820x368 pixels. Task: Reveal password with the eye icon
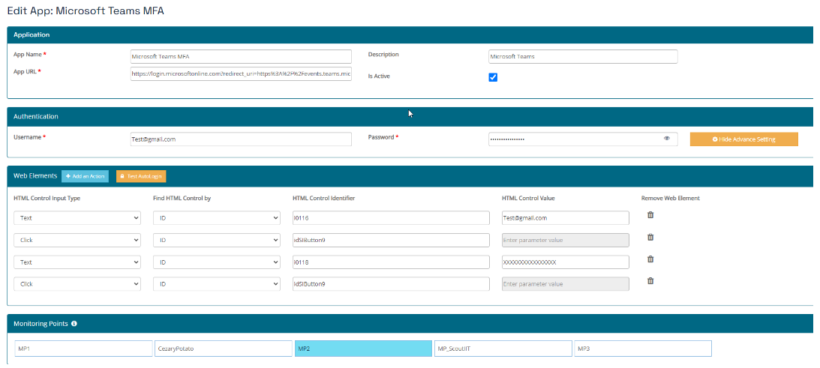click(667, 139)
